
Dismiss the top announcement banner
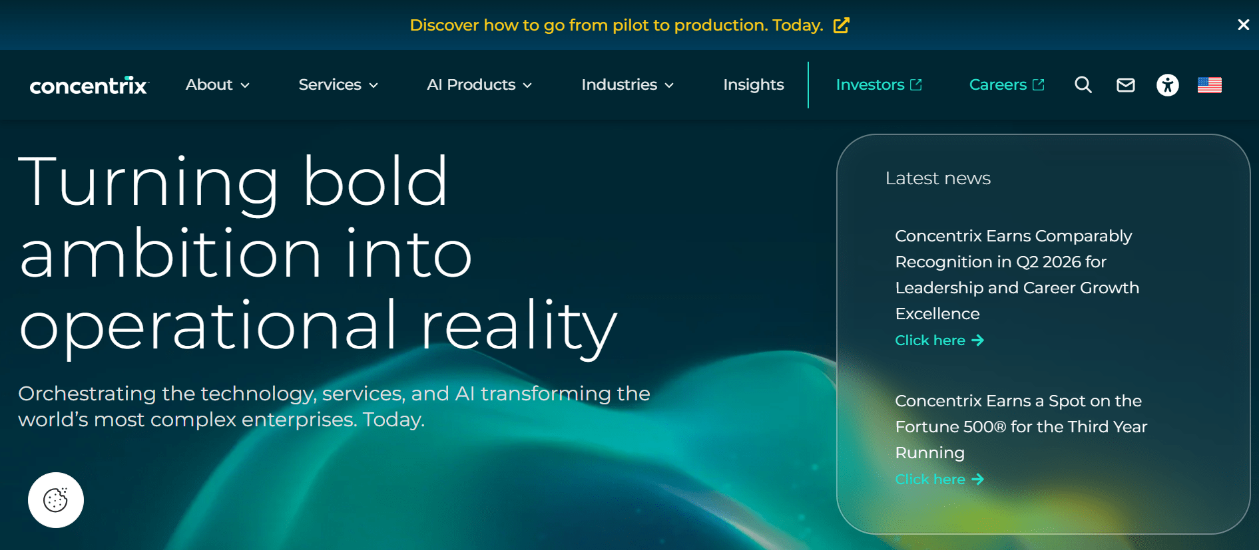pos(1243,25)
